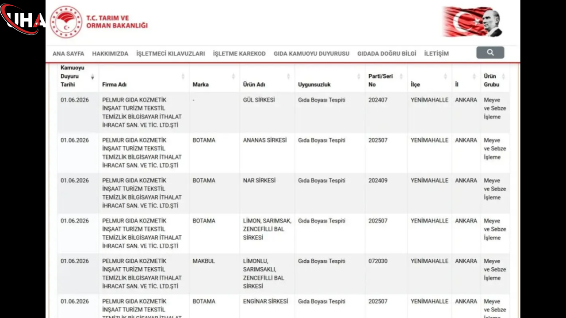566x318 pixels.
Task: Click the ENGİNAR SİRKESİ product name
Action: click(265, 301)
